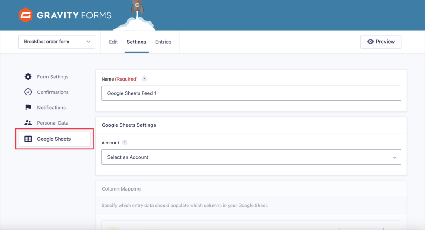This screenshot has width=425, height=230.
Task: Focus the feed Name input field
Action: pyautogui.click(x=251, y=93)
